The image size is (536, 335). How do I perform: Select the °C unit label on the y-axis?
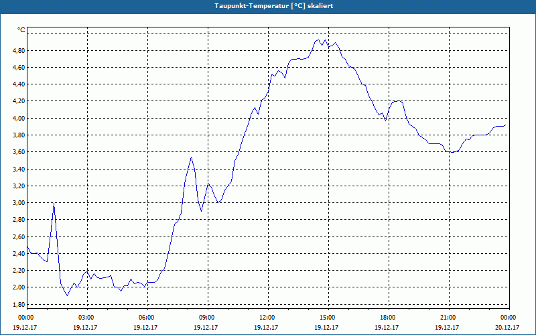21,30
